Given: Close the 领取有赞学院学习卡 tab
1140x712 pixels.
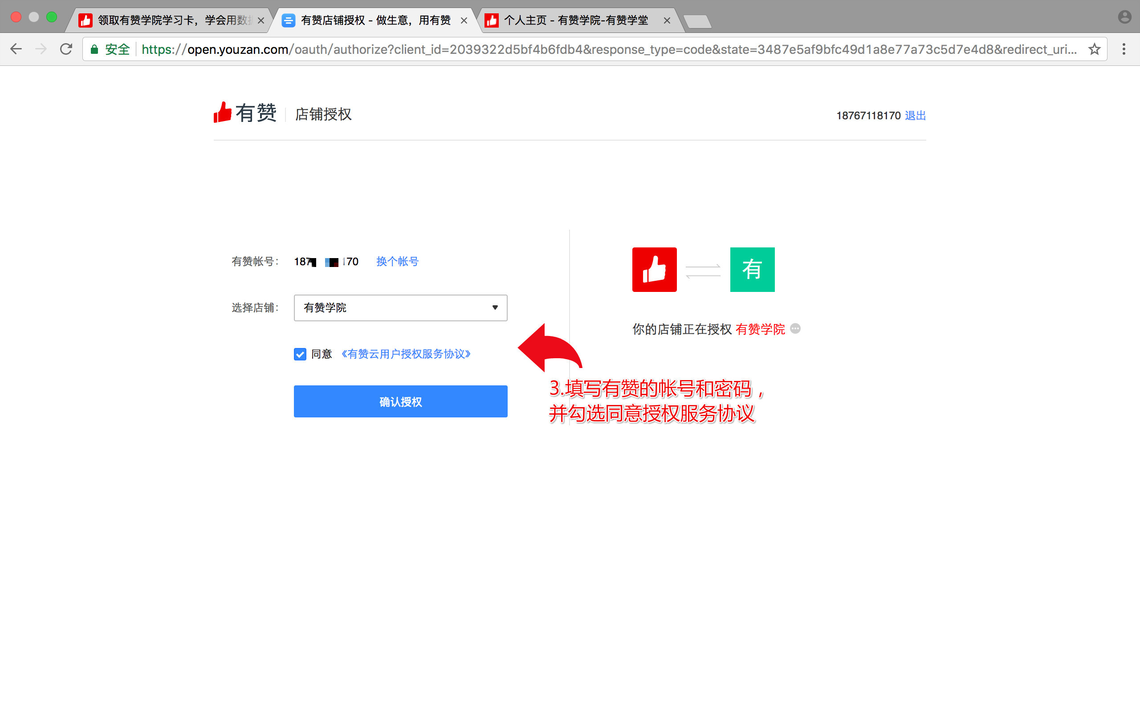Looking at the screenshot, I should pos(261,20).
